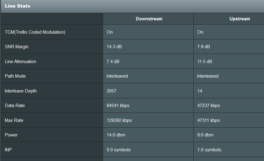The height and width of the screenshot is (161, 264).
Task: Select upstream power value 9.6 dbm
Action: [205, 135]
